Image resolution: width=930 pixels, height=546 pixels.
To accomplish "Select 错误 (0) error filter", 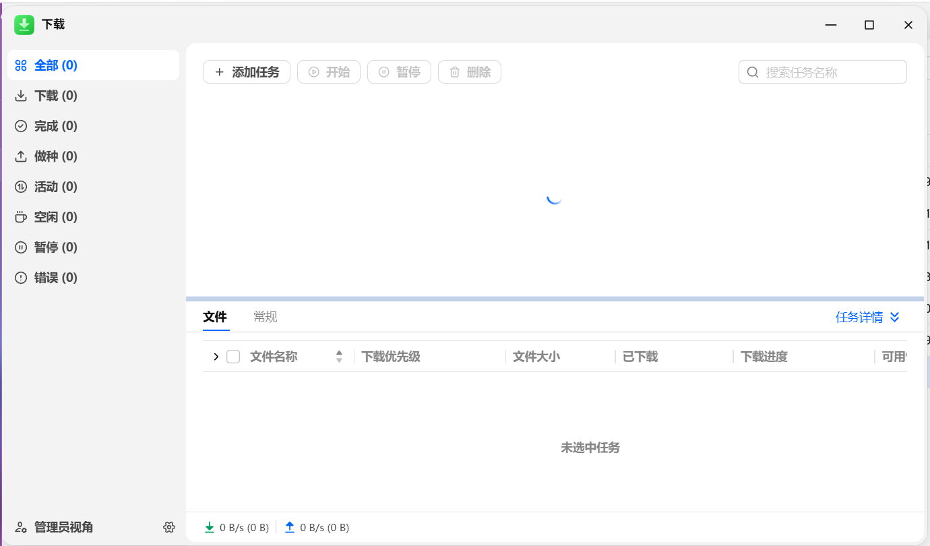I will click(x=93, y=278).
